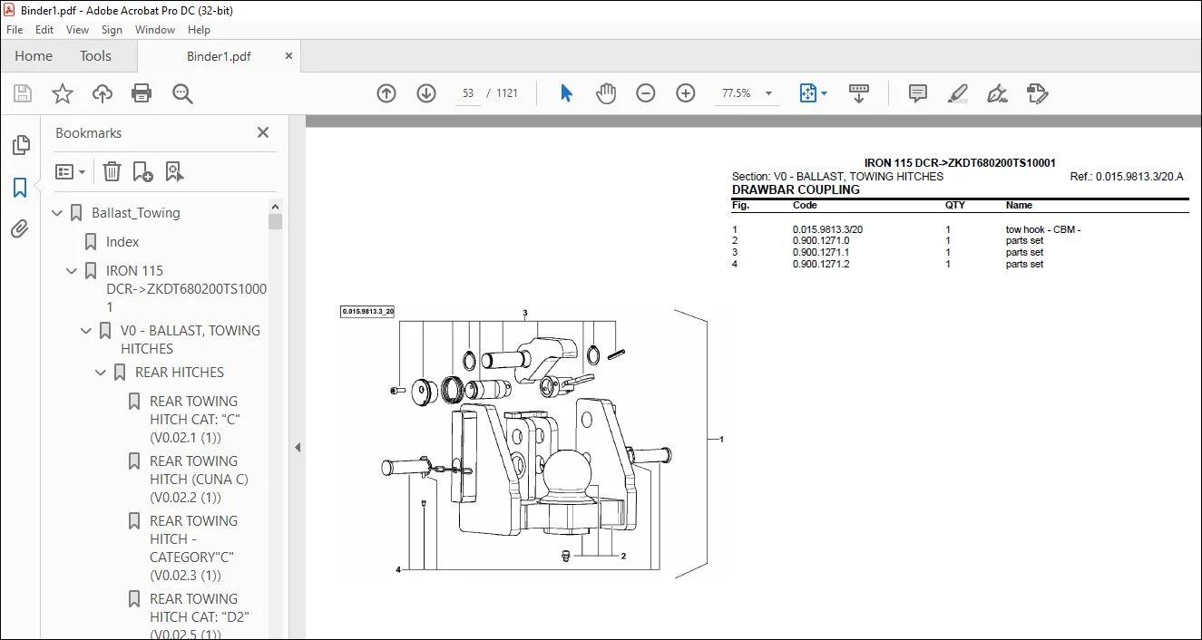Switch to the Tools tab
1202x640 pixels.
pos(95,56)
